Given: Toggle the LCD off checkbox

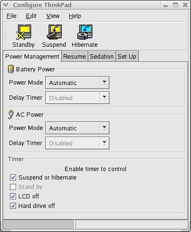Looking at the screenshot, I should click(x=13, y=197).
